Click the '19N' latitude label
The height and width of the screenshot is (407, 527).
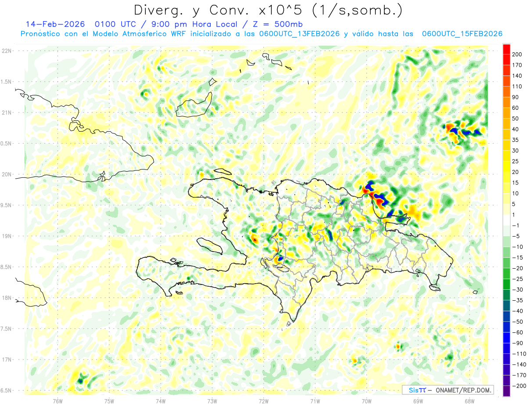click(x=6, y=236)
